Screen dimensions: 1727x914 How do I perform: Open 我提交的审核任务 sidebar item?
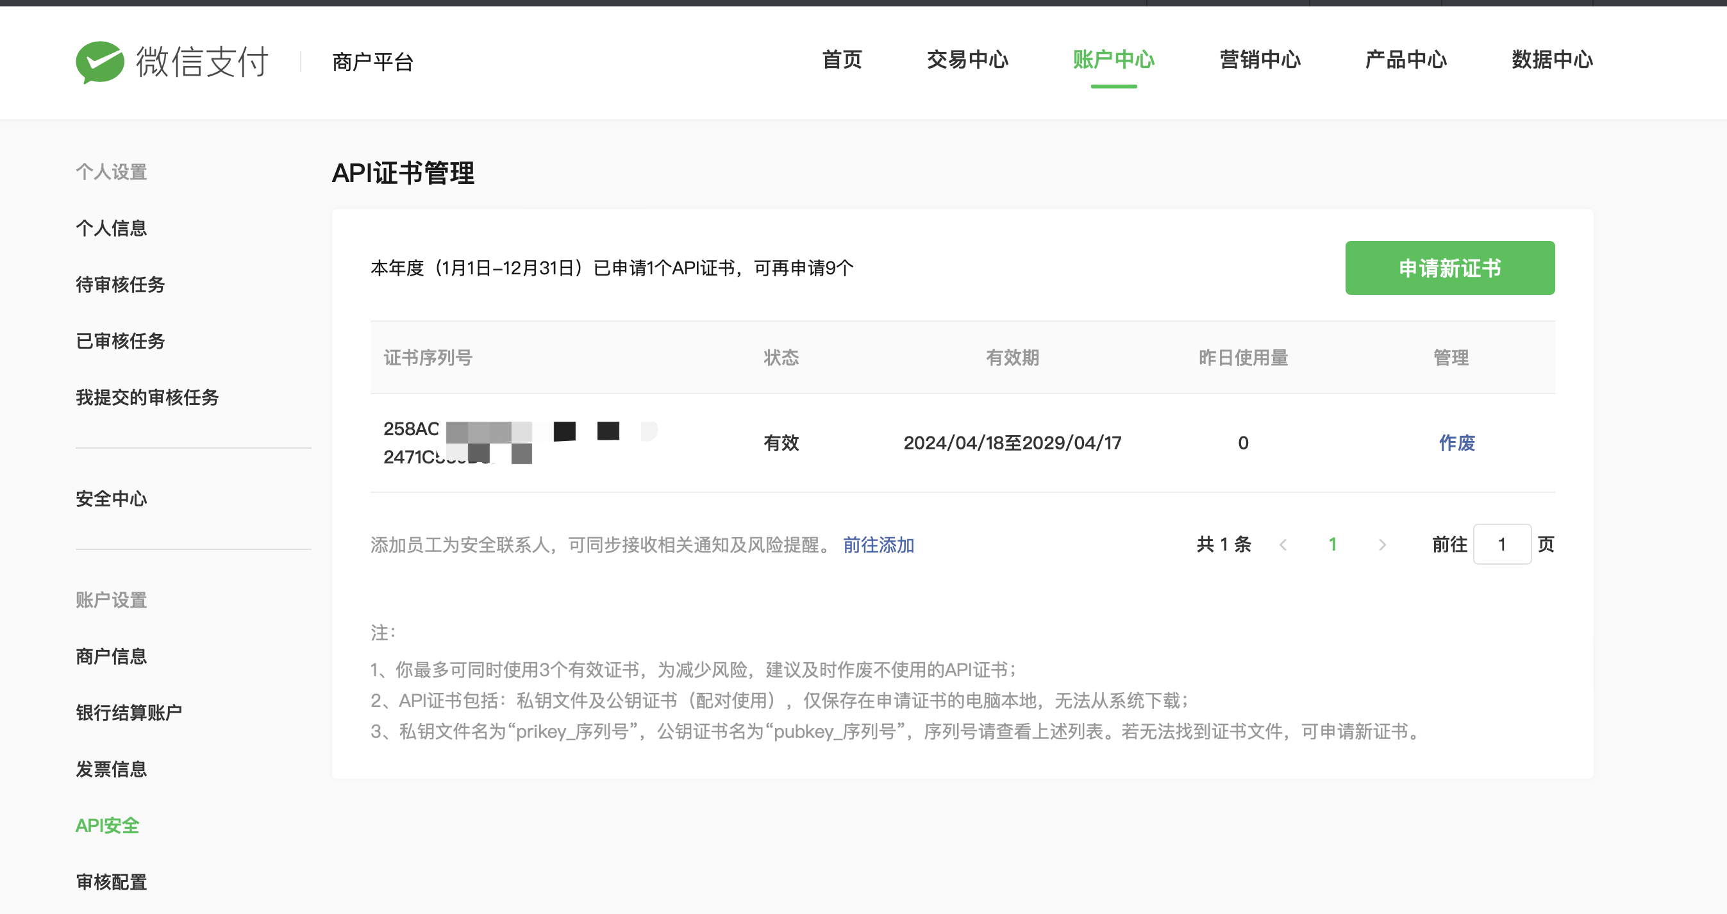147,397
